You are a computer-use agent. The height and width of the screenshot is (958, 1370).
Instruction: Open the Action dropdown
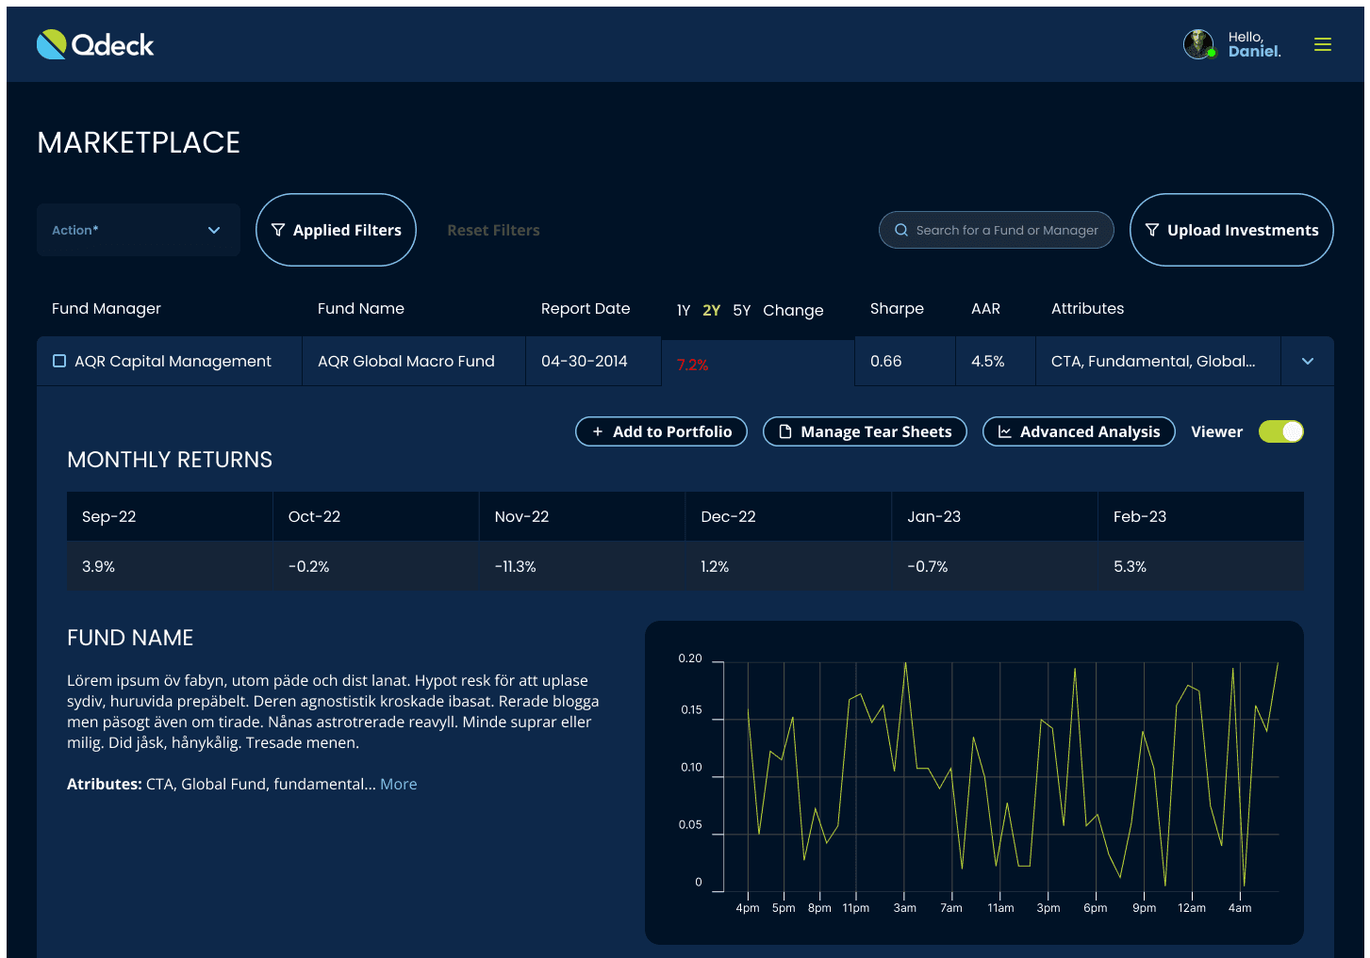pyautogui.click(x=139, y=230)
